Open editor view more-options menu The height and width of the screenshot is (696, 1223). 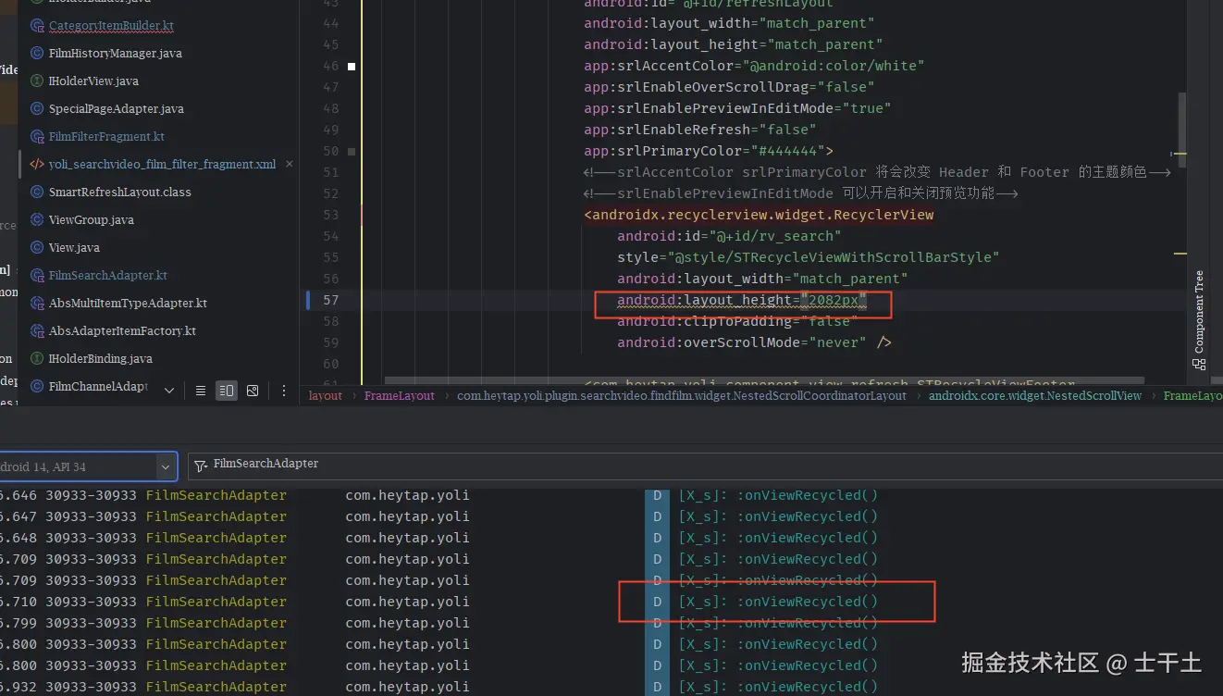284,391
